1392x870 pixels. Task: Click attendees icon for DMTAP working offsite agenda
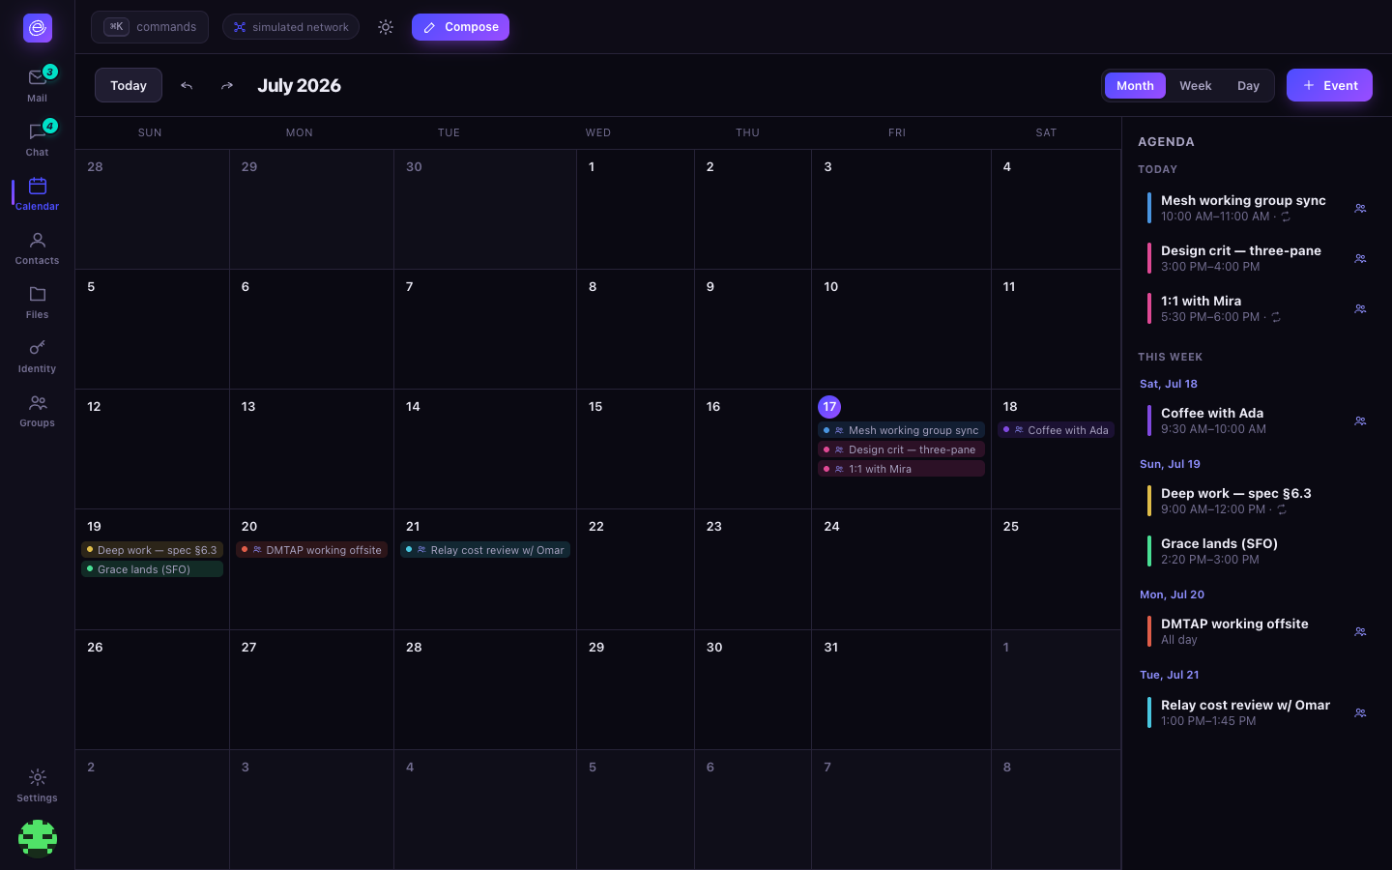click(x=1360, y=631)
